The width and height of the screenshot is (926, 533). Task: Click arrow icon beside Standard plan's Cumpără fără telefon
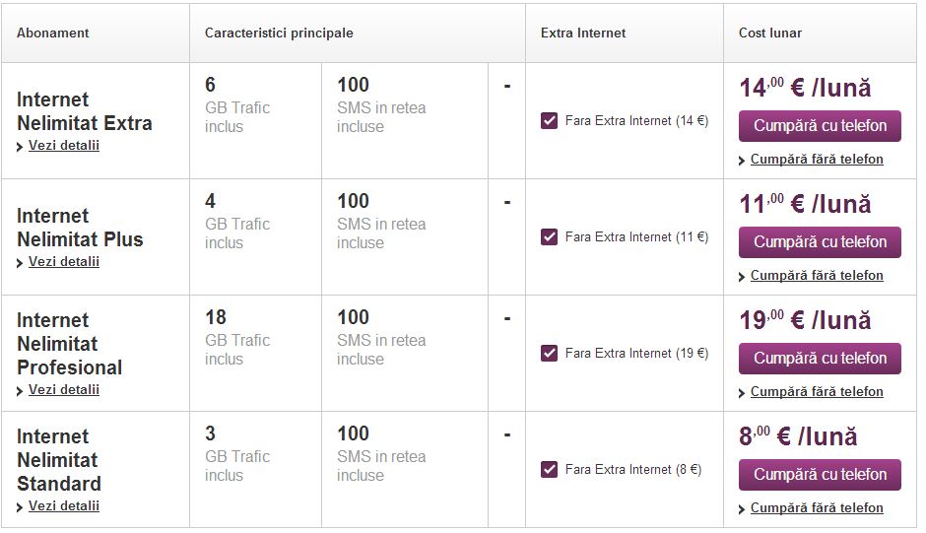click(x=742, y=509)
